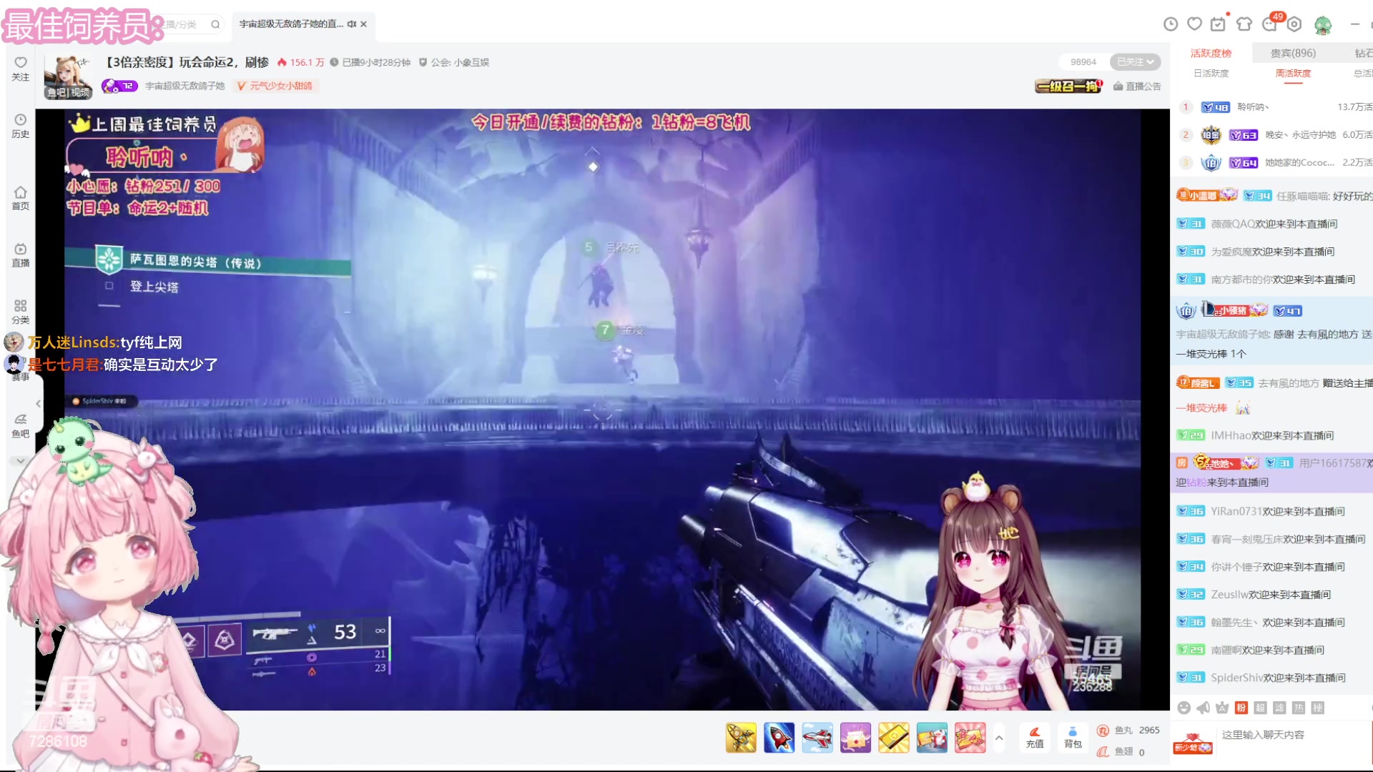Open the emoji picker in chat toolbar
Screen dimensions: 1373x772
1184,708
